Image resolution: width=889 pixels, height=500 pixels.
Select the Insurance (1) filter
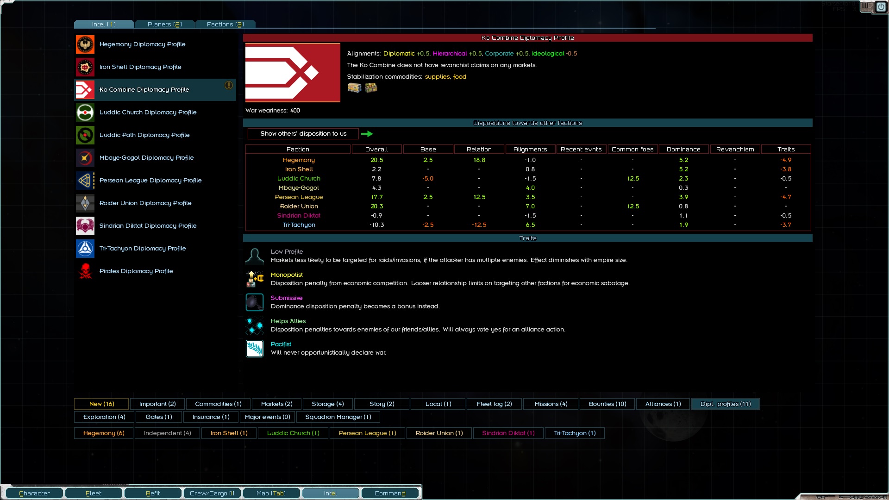[x=211, y=417]
